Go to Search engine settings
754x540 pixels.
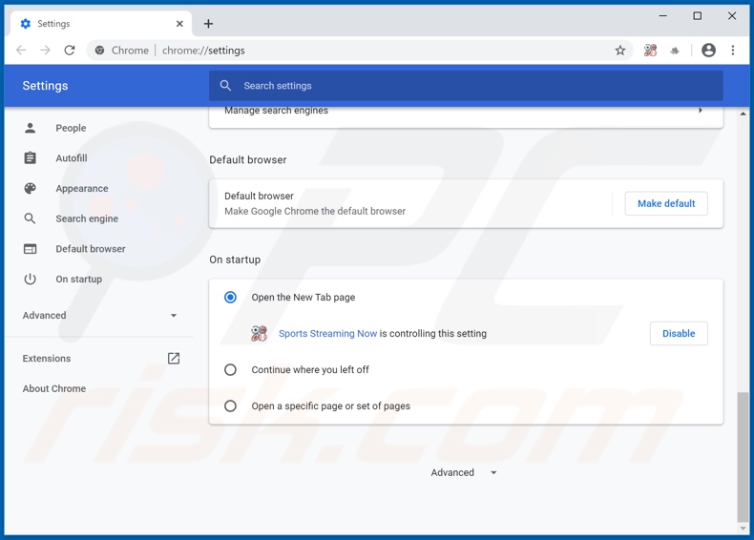pyautogui.click(x=87, y=218)
